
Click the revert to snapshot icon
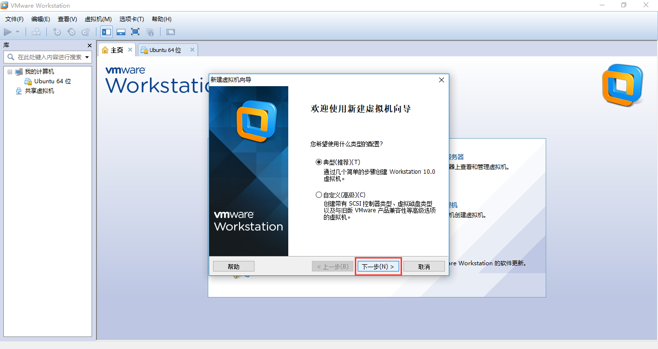[x=71, y=32]
